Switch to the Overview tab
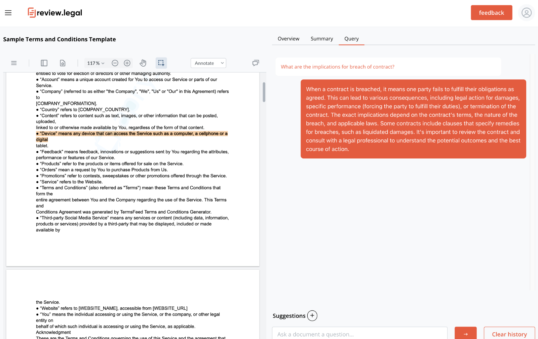The image size is (538, 339). coord(289,39)
